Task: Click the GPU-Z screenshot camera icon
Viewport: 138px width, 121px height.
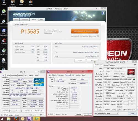Action: click(135, 65)
